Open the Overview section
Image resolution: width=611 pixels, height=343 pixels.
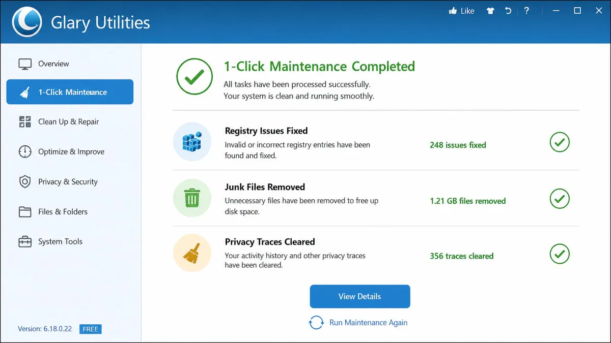pyautogui.click(x=70, y=64)
